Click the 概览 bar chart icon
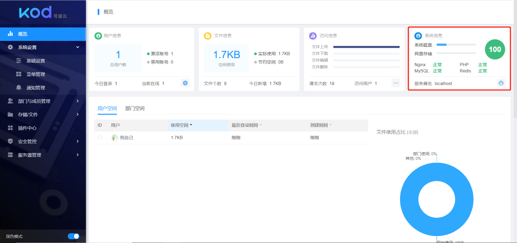Screen dimensions: 517x243 [11, 34]
